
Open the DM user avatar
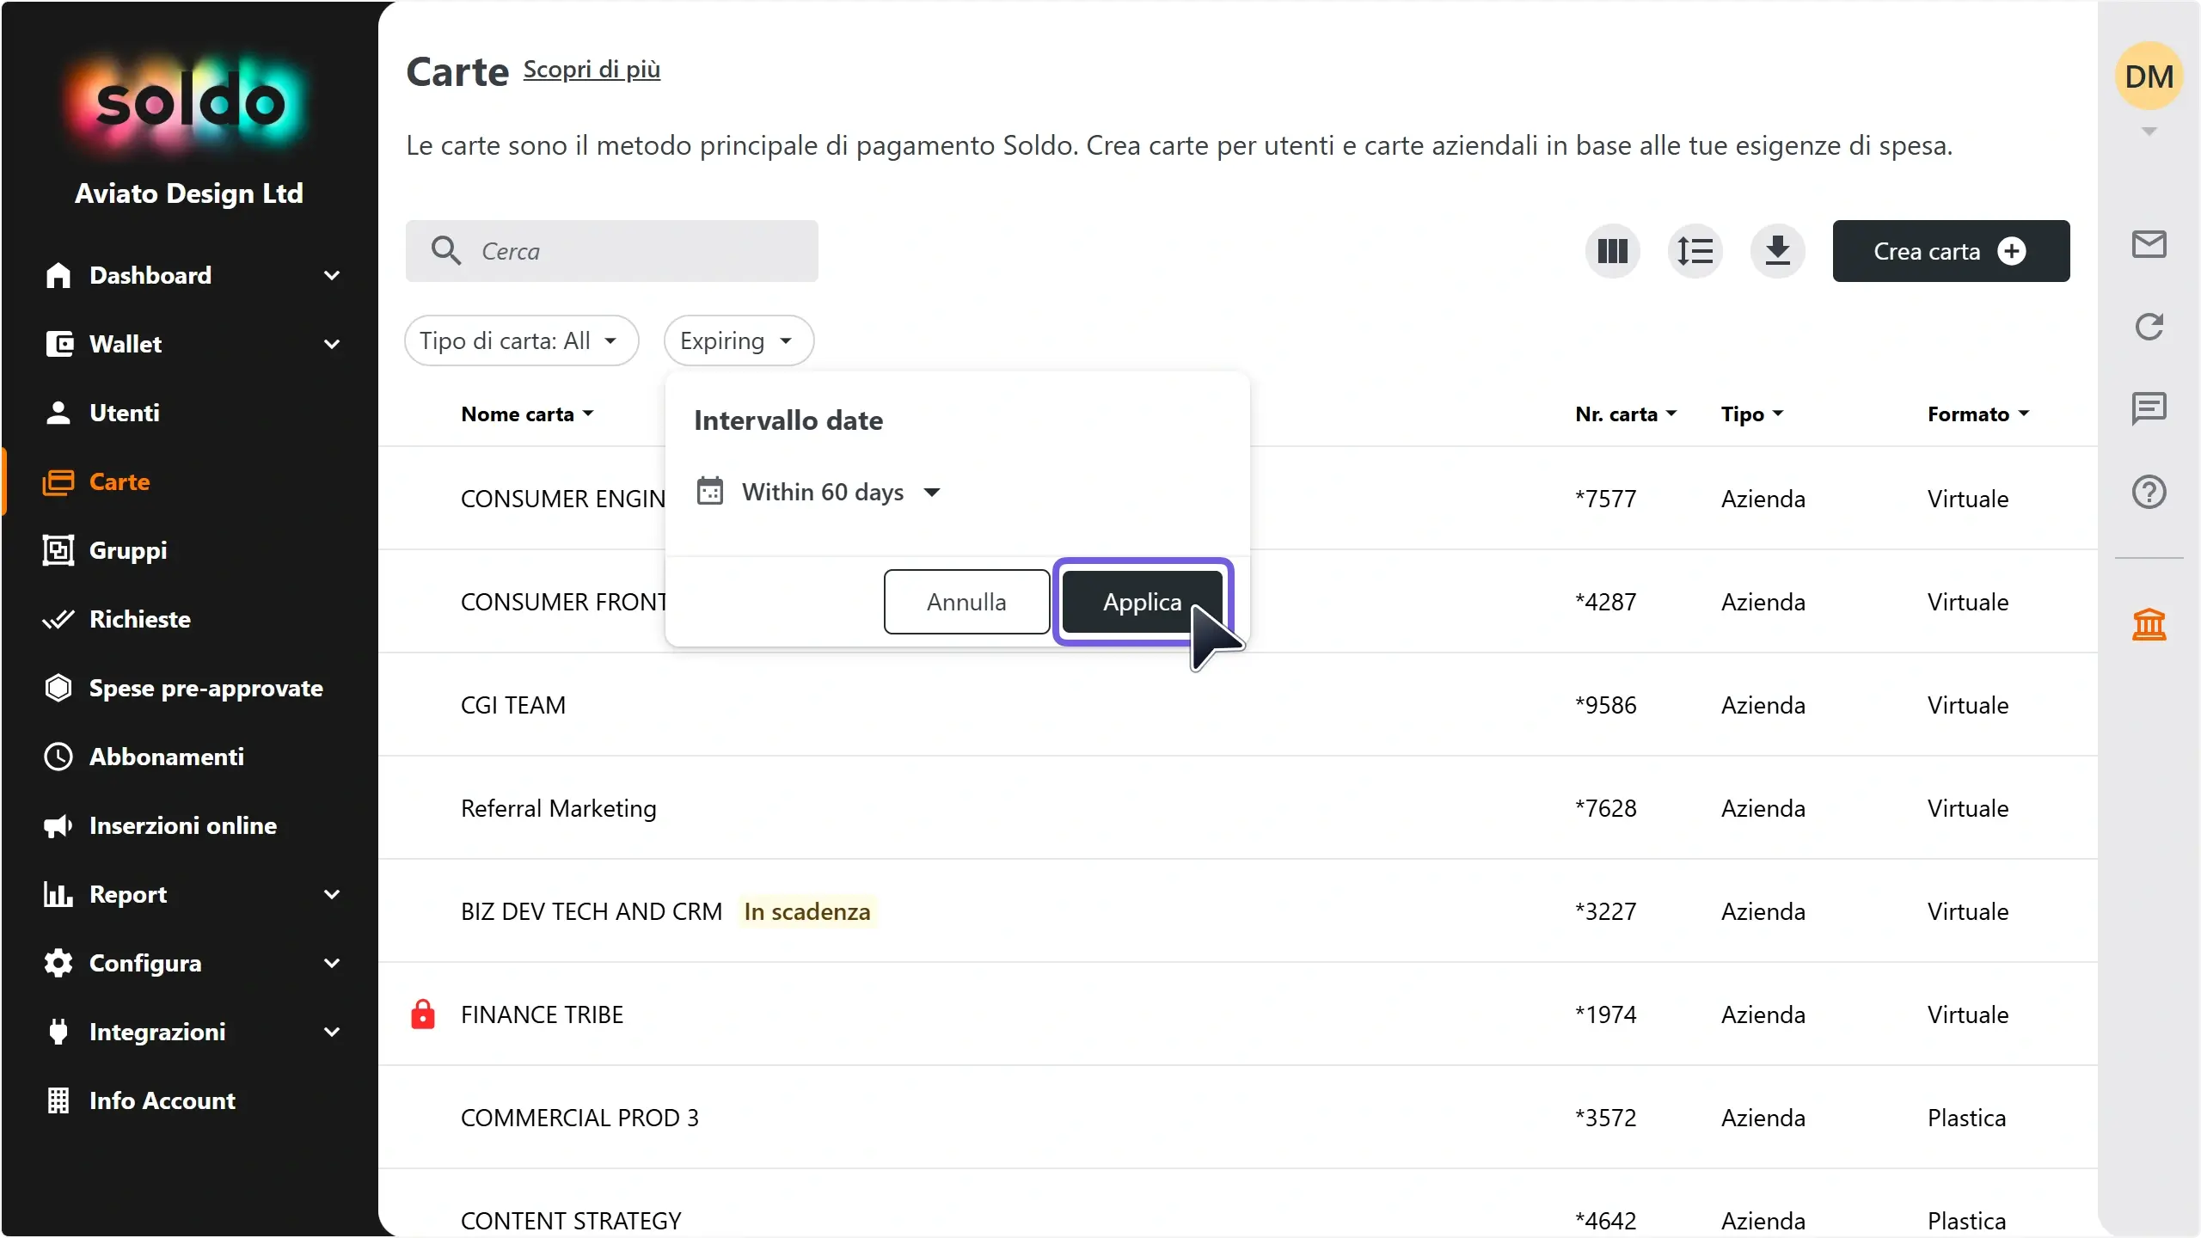click(2149, 76)
